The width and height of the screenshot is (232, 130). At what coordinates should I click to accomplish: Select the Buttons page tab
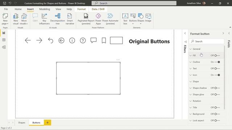pos(36,123)
